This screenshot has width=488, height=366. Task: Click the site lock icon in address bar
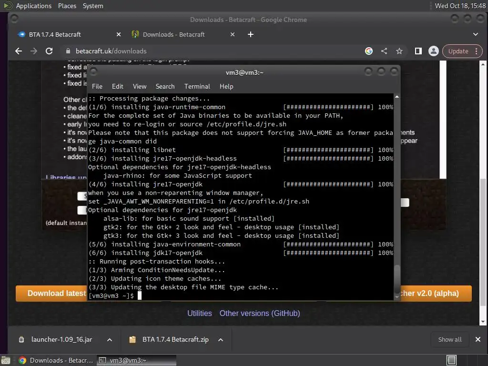click(68, 51)
